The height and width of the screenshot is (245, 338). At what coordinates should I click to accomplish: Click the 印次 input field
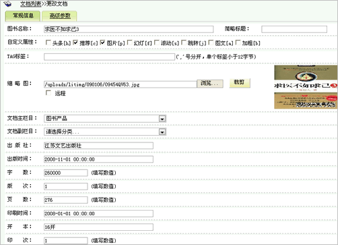[66, 240]
